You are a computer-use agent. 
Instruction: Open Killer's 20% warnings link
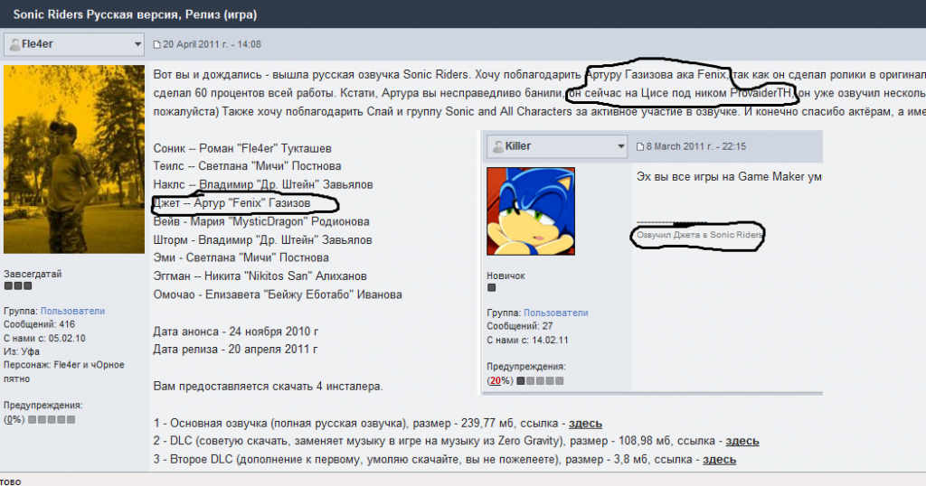499,380
